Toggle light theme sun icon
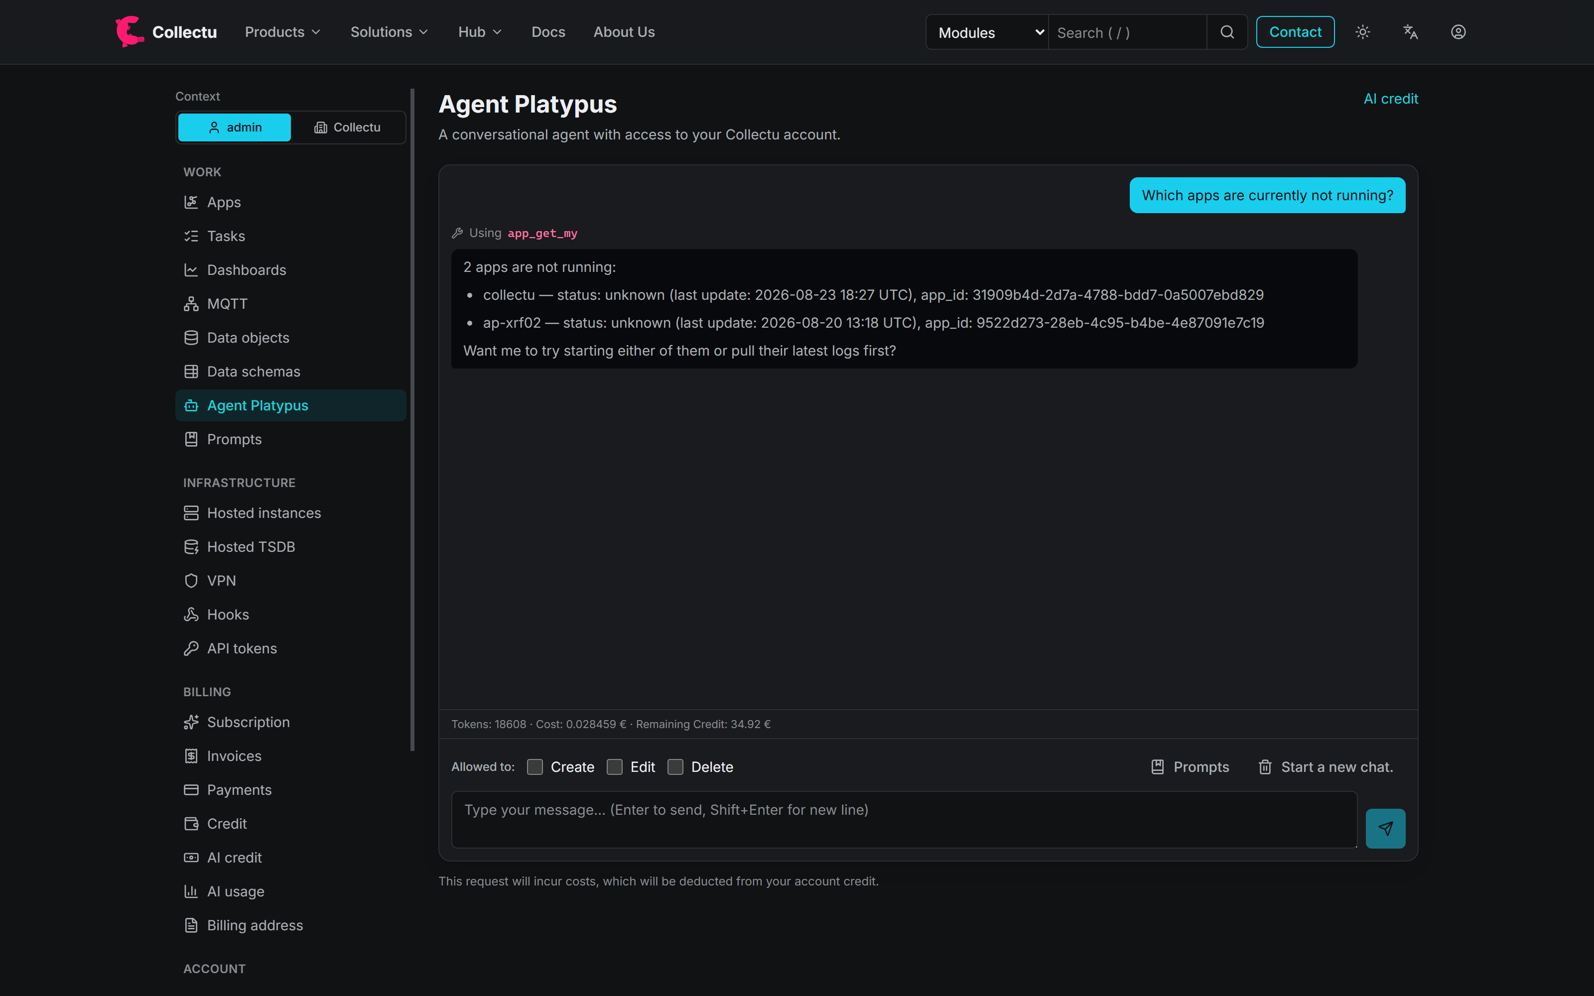Viewport: 1594px width, 996px height. tap(1363, 32)
